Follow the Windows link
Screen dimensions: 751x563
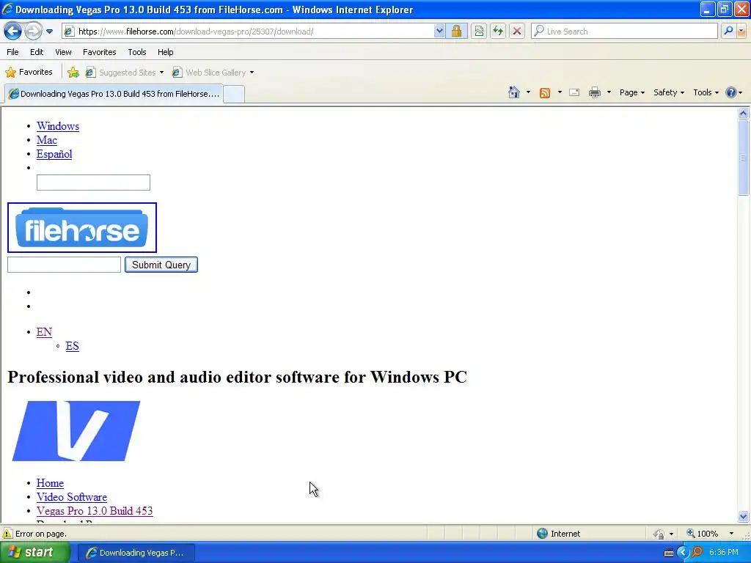tap(58, 126)
